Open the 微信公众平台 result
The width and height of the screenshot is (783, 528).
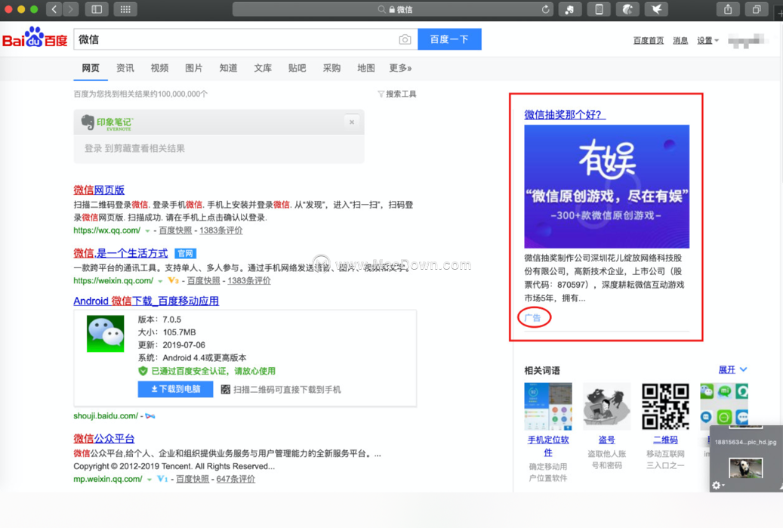pyautogui.click(x=104, y=439)
